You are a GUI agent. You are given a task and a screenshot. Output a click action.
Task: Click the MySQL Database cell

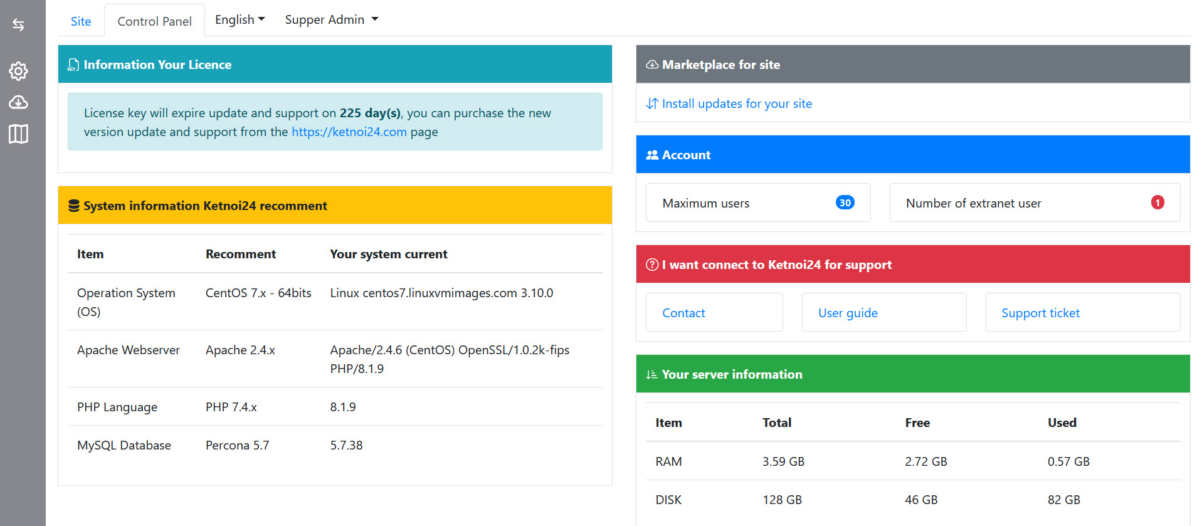click(x=124, y=445)
